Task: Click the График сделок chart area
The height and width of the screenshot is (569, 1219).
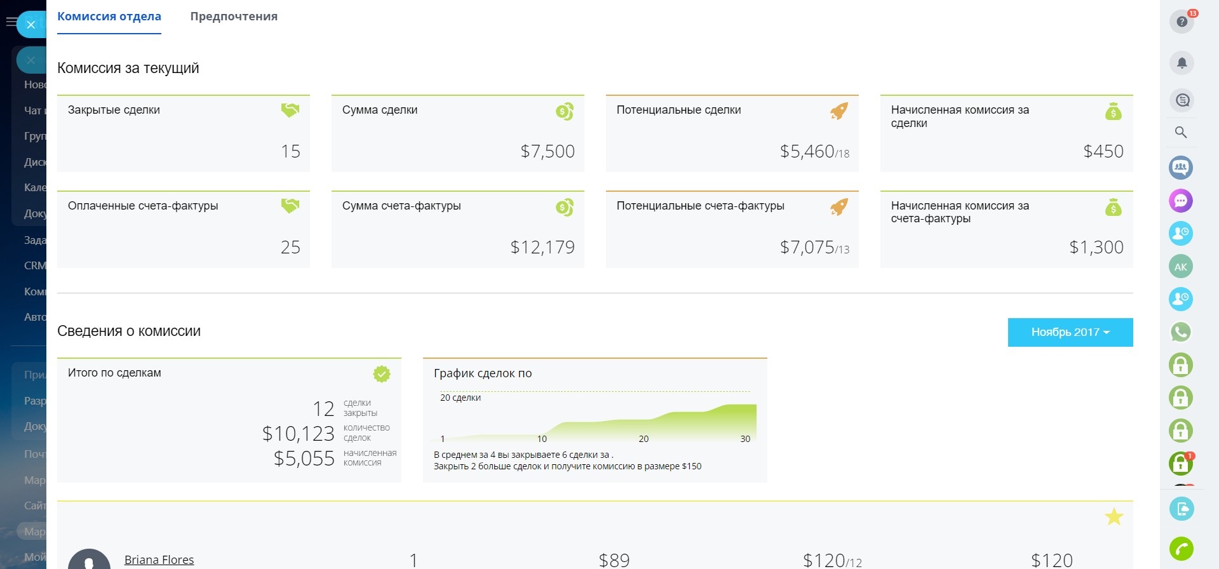Action: [595, 420]
